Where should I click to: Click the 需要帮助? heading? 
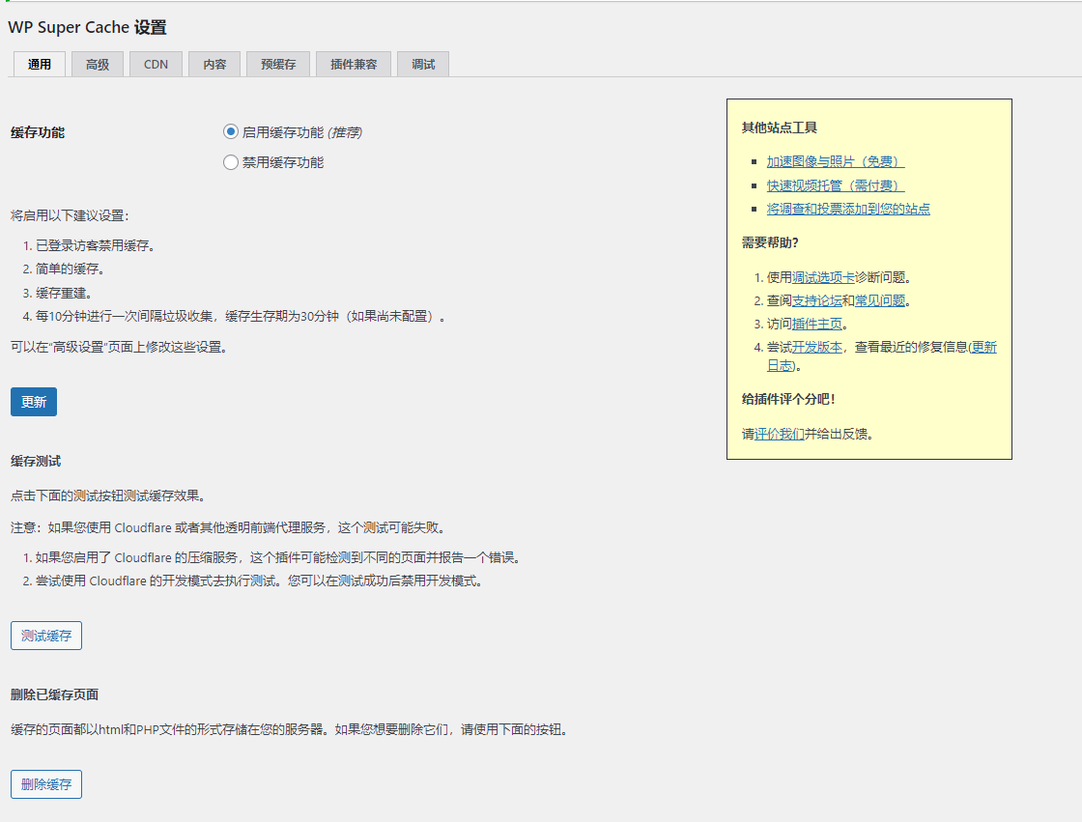770,243
